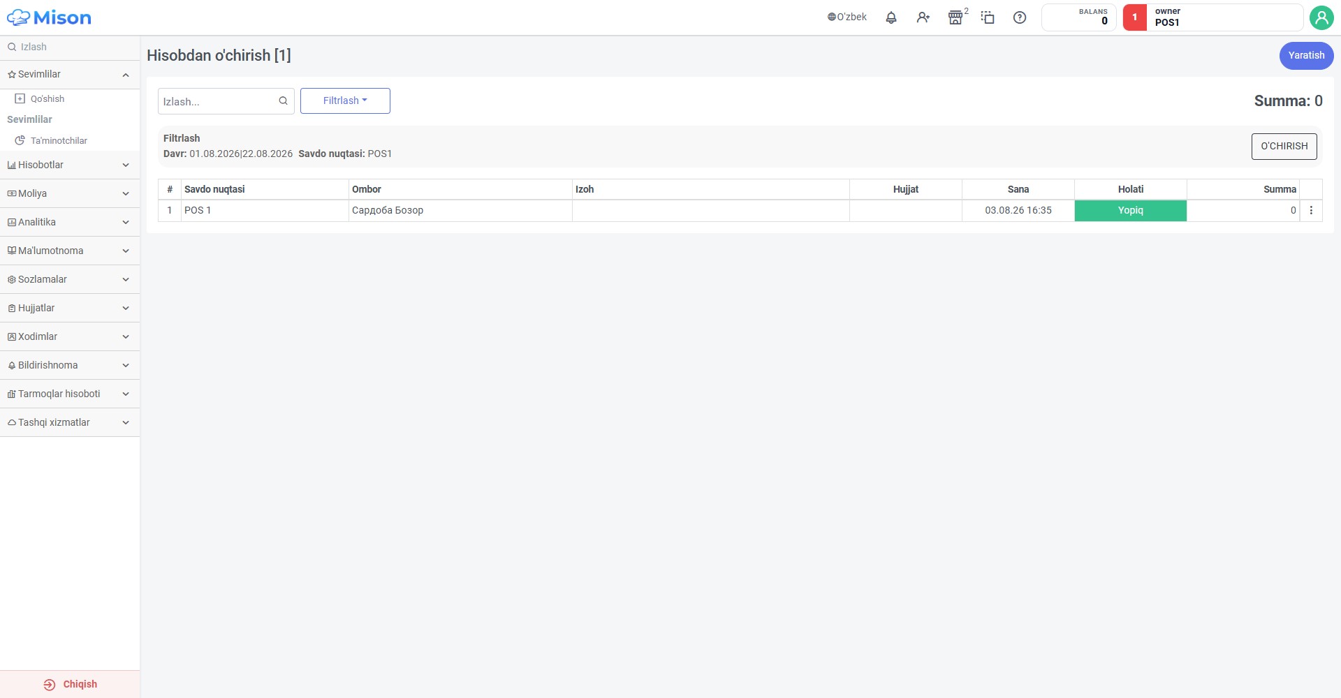The width and height of the screenshot is (1341, 698).
Task: Open the notifications bell icon
Action: [x=891, y=17]
